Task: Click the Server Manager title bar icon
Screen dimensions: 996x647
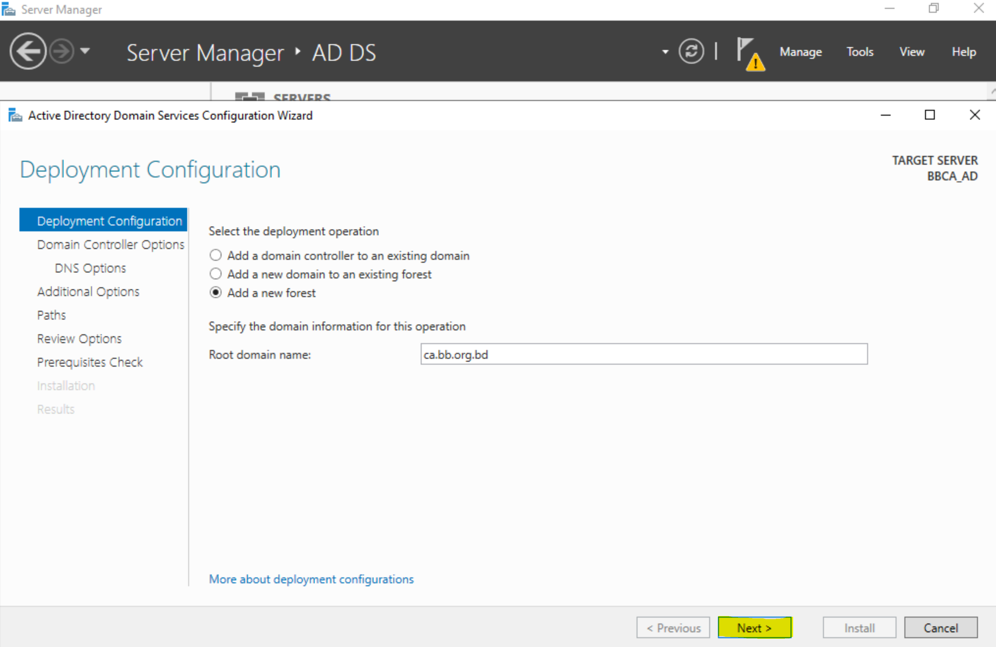Action: pyautogui.click(x=8, y=9)
